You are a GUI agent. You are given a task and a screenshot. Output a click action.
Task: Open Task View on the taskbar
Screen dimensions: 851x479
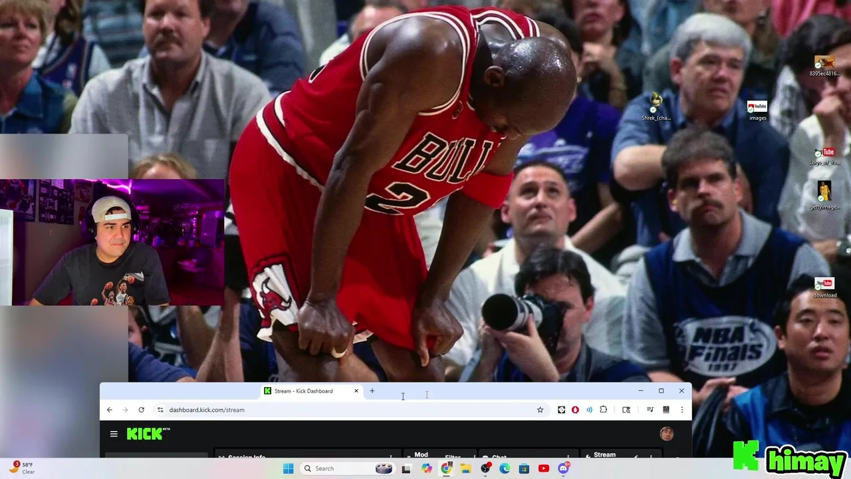(406, 468)
